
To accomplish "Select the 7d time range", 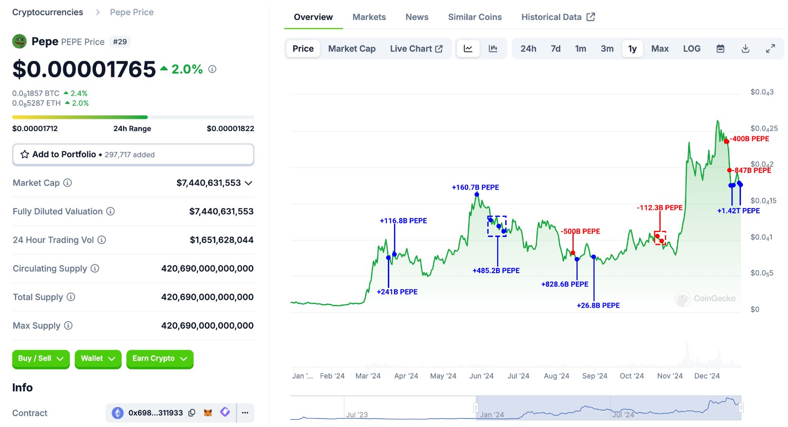I will (556, 49).
